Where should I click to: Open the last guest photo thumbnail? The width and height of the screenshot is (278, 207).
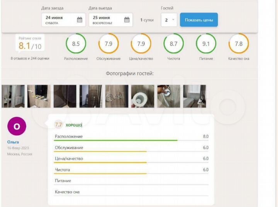pyautogui.click(x=194, y=96)
